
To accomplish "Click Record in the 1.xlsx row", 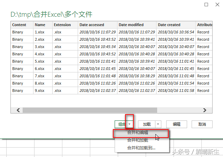I will [203, 32].
